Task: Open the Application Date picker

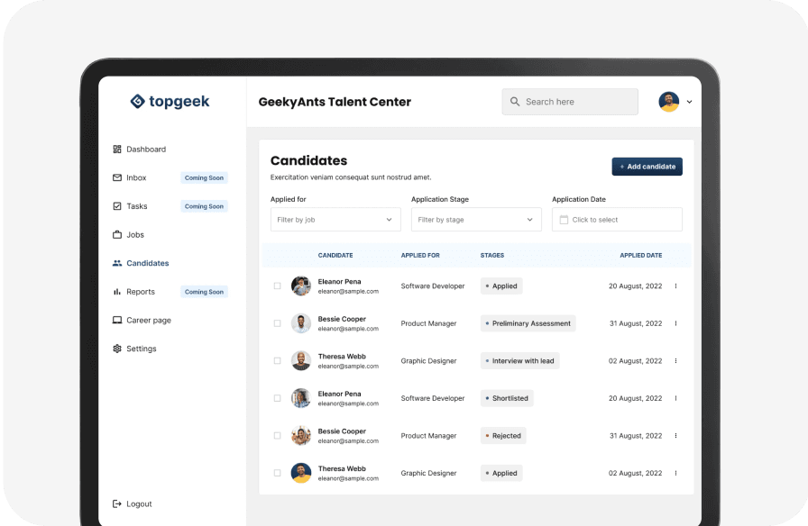Action: pos(617,219)
